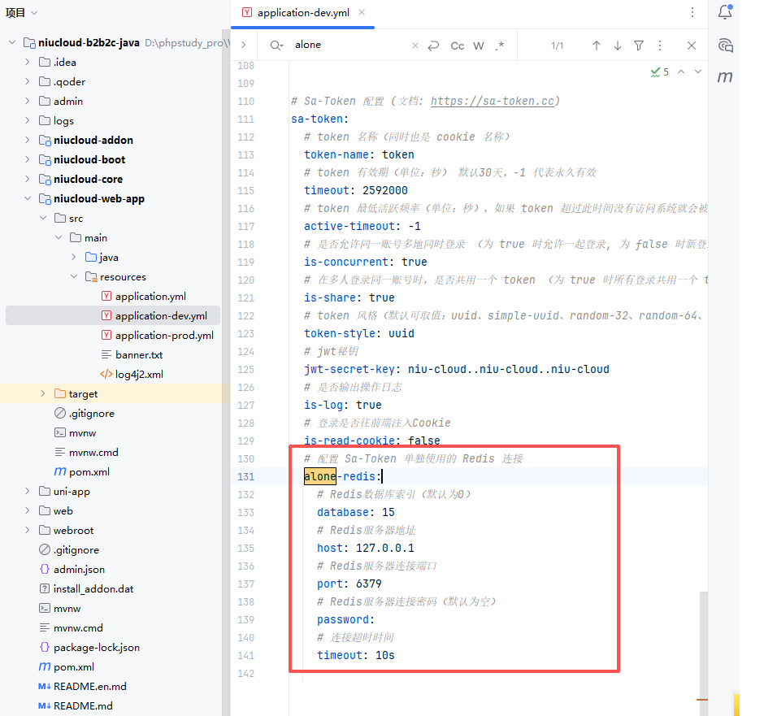Viewport: 764px width, 716px height.
Task: Toggle whole Words (W) search option
Action: point(479,46)
